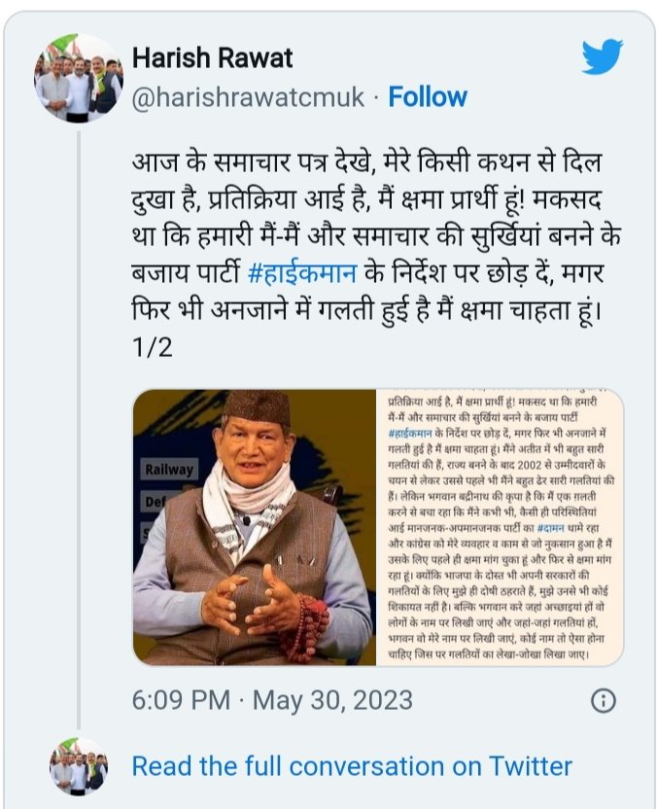Open the tweet info icon
The height and width of the screenshot is (809, 657).
pos(603,700)
